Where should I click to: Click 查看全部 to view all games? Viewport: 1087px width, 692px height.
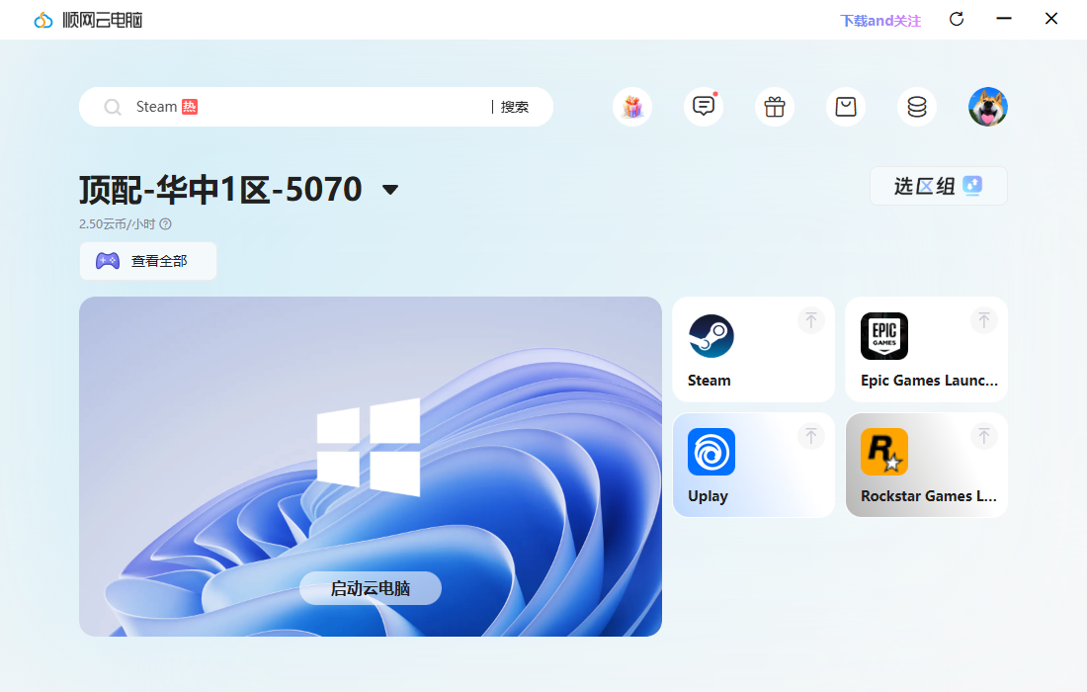(148, 261)
